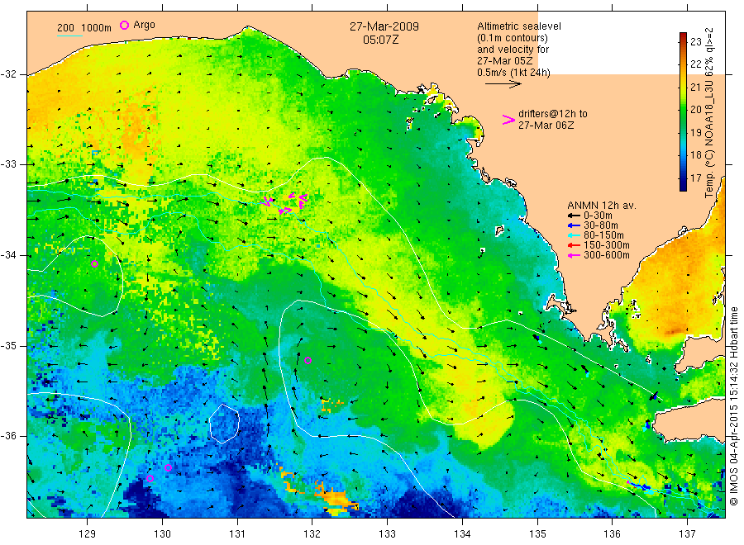Screen dimensions: 744x545
Task: Click the yellow band of colorbar at 21
Action: tap(683, 88)
